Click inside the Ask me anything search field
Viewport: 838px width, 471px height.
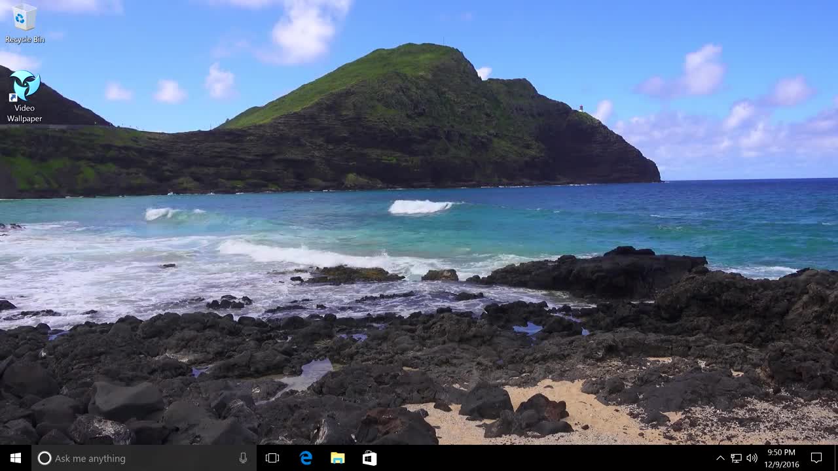(x=131, y=458)
